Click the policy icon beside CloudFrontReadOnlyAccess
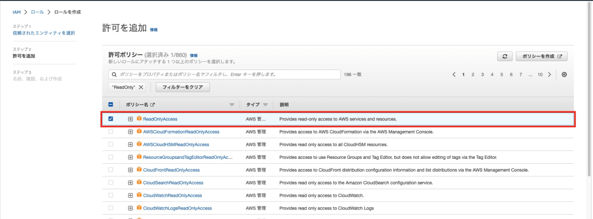The image size is (593, 219). (x=139, y=170)
